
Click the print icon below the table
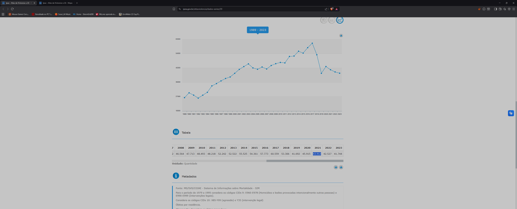point(336,167)
